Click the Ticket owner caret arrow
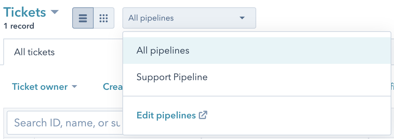Image resolution: width=394 pixels, height=139 pixels. pyautogui.click(x=75, y=87)
